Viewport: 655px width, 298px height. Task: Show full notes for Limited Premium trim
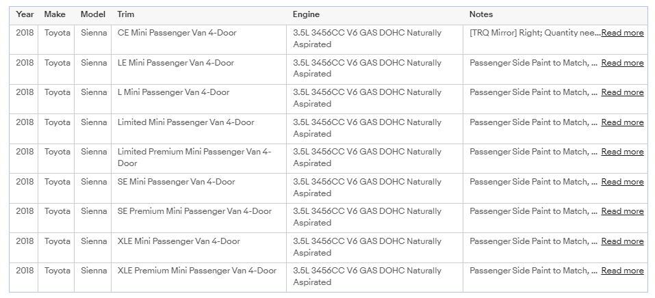tap(622, 152)
